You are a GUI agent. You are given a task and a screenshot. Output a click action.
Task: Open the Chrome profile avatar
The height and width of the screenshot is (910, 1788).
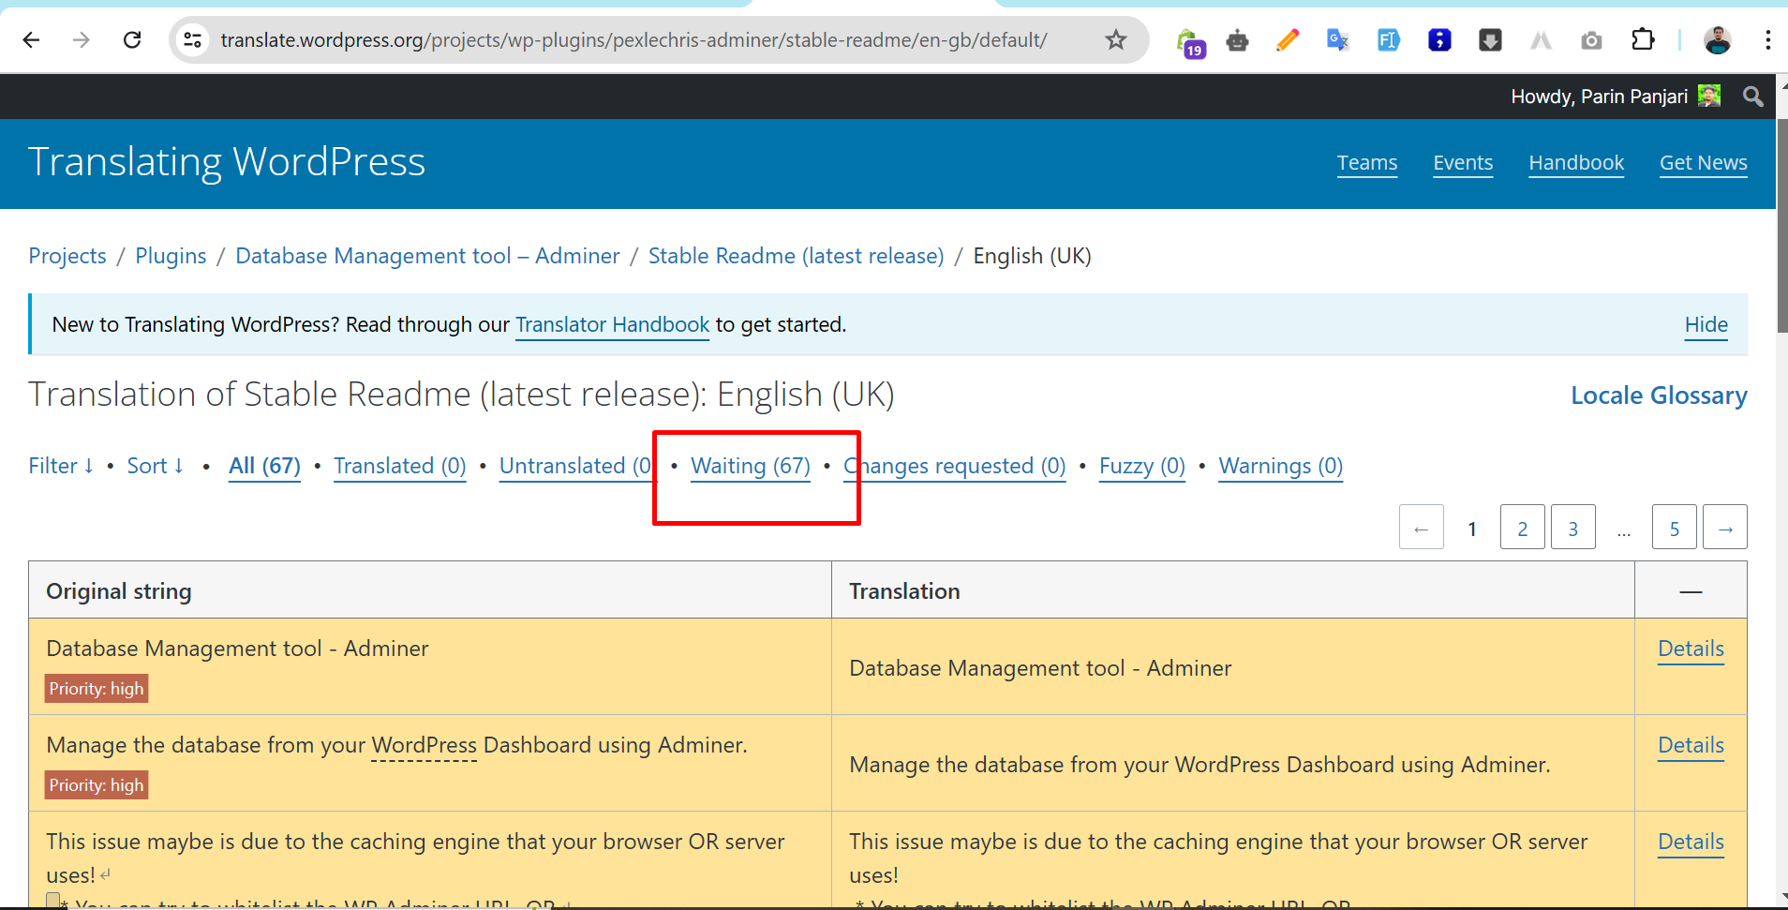click(x=1717, y=40)
